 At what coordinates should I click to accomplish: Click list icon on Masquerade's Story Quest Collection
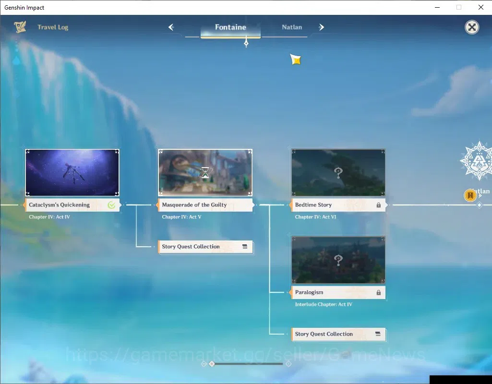pos(245,247)
